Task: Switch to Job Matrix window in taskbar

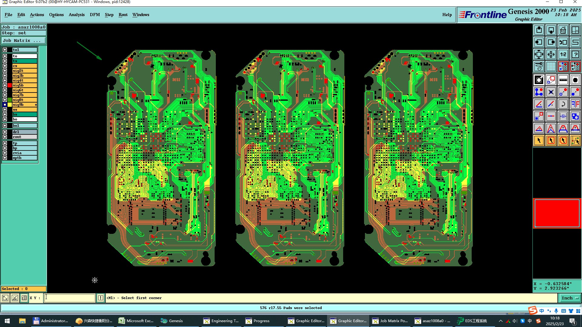Action: click(390, 321)
